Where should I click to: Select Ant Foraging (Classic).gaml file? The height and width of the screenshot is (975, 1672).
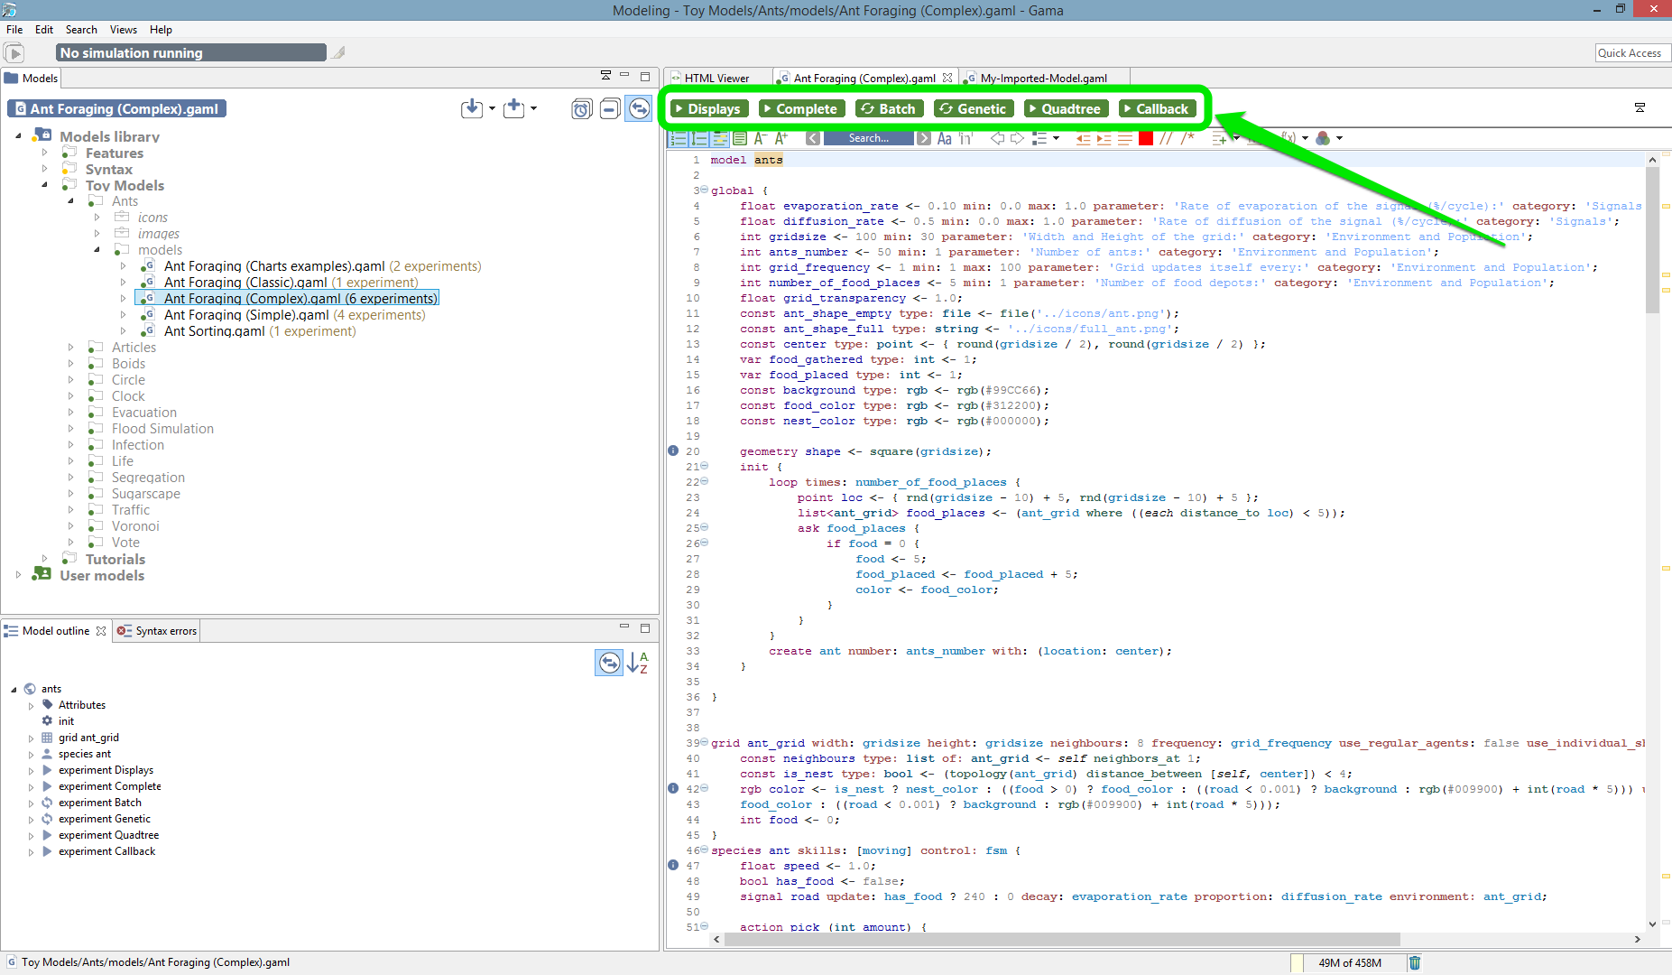pyautogui.click(x=280, y=283)
